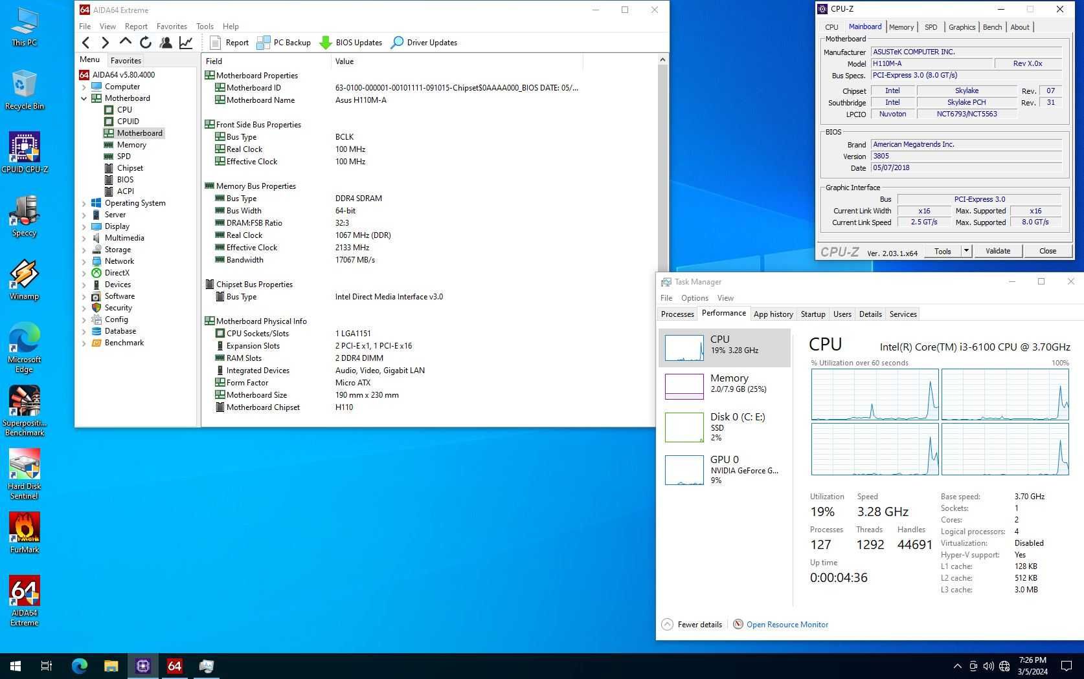Switch to CPU-Z Memory tab
The width and height of the screenshot is (1084, 679).
tap(901, 27)
